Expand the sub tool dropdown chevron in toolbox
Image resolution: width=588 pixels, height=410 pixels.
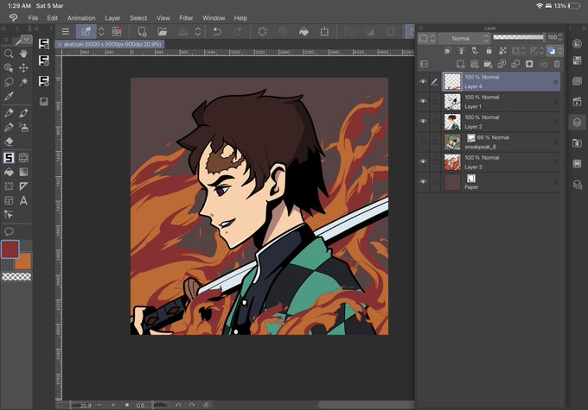(26, 39)
